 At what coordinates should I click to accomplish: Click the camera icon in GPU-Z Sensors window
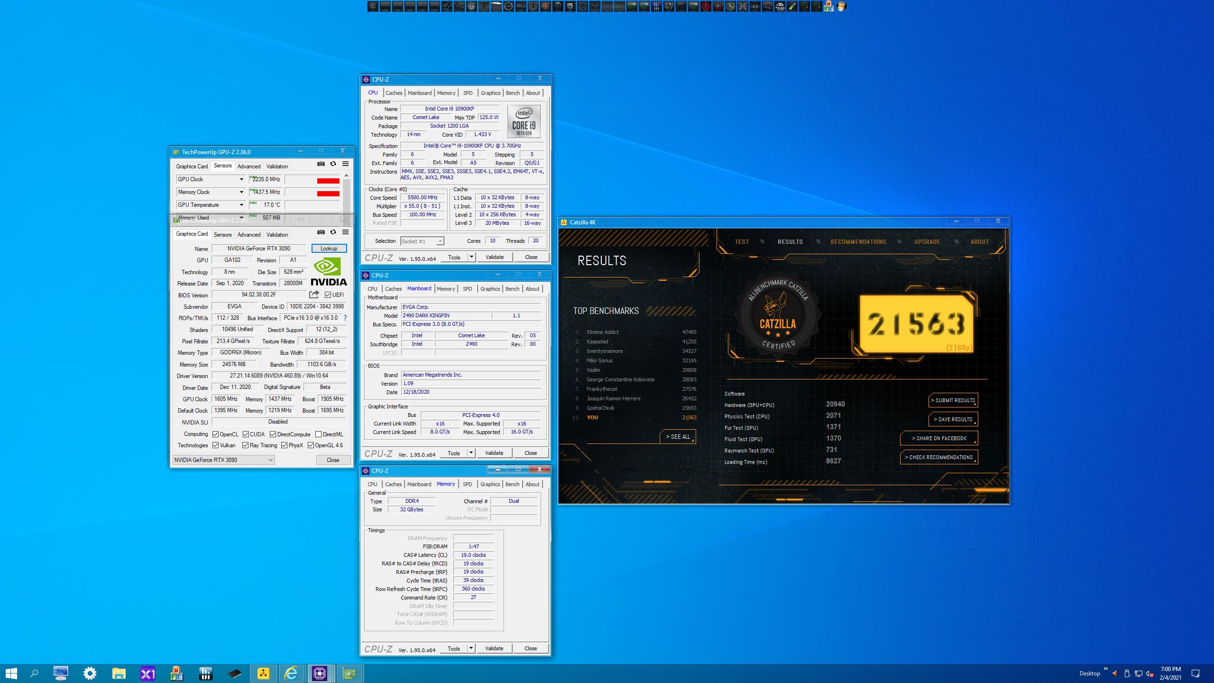point(321,164)
